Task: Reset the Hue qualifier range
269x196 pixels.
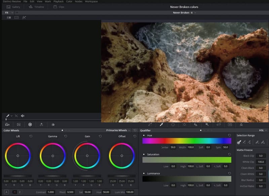Action: click(229, 135)
